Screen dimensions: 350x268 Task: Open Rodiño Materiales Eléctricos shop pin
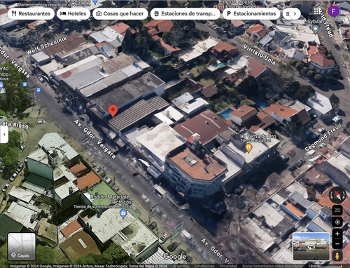pyautogui.click(x=123, y=214)
